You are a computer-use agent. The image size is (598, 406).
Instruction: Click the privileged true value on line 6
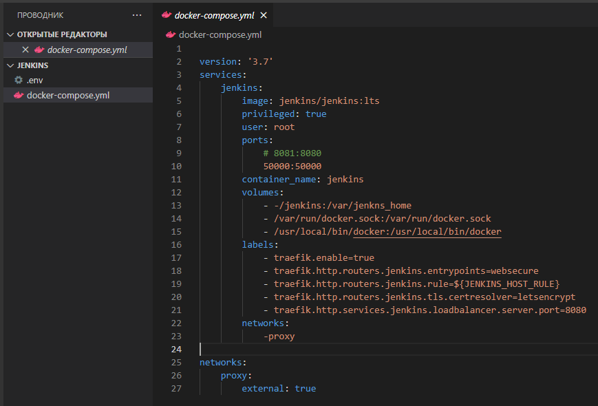(315, 114)
